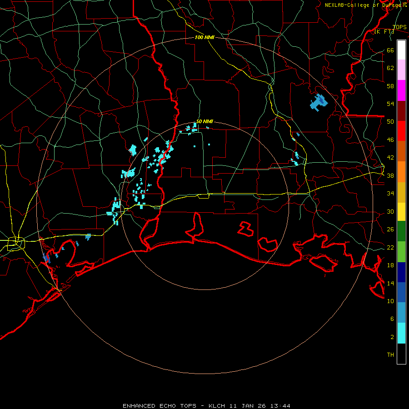
Task: Click the dark green legend swatch
Action: tap(401, 231)
